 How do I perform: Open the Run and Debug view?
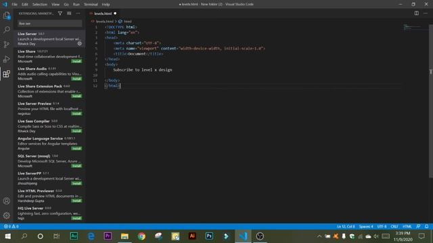[6, 59]
